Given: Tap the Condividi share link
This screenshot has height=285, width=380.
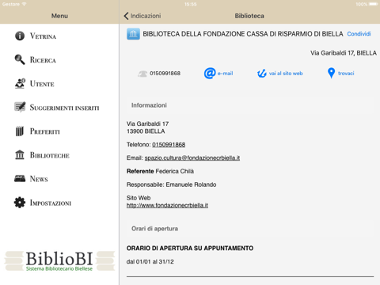Looking at the screenshot, I should [x=359, y=34].
